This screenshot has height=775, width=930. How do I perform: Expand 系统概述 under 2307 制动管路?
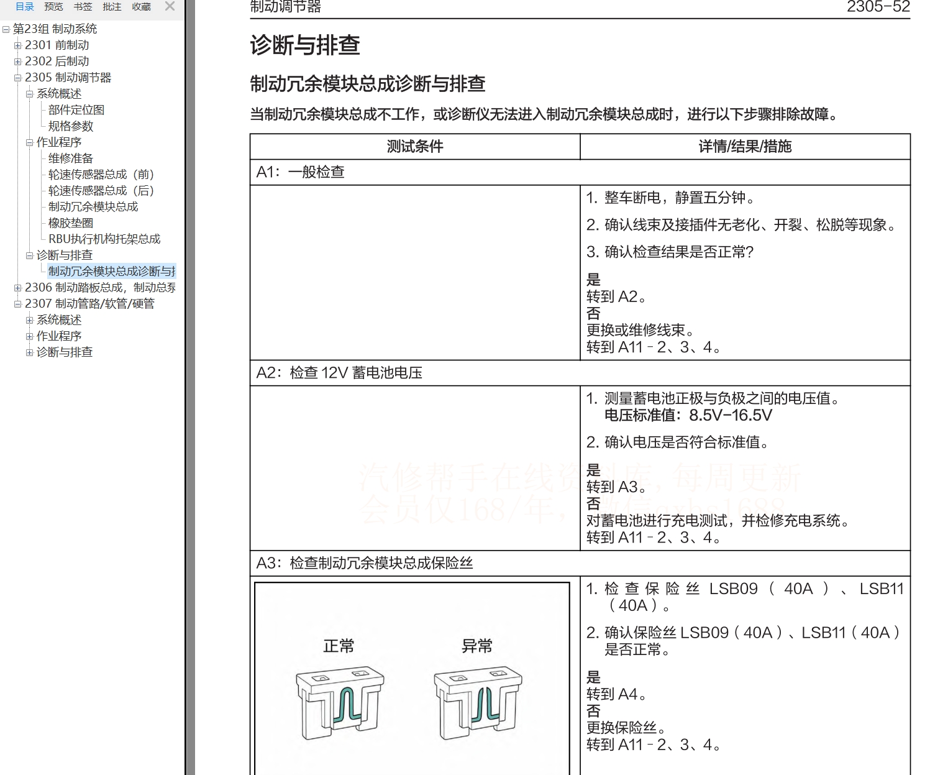pyautogui.click(x=29, y=319)
